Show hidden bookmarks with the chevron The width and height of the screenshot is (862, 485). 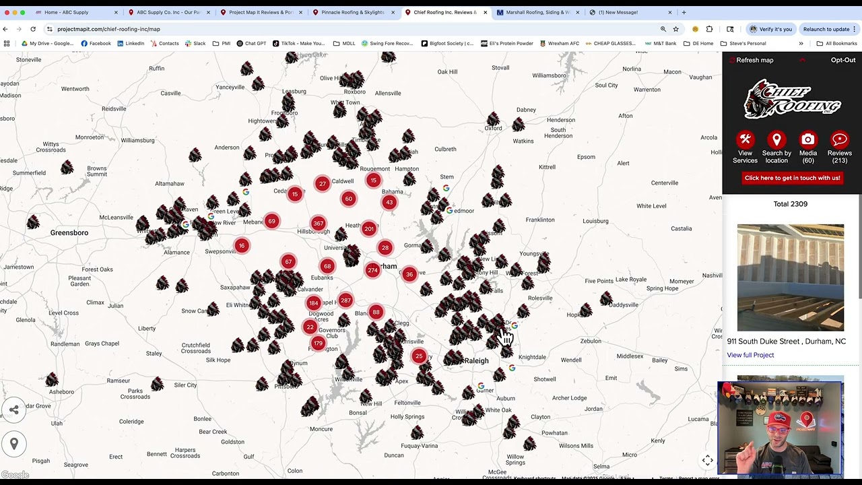click(801, 43)
